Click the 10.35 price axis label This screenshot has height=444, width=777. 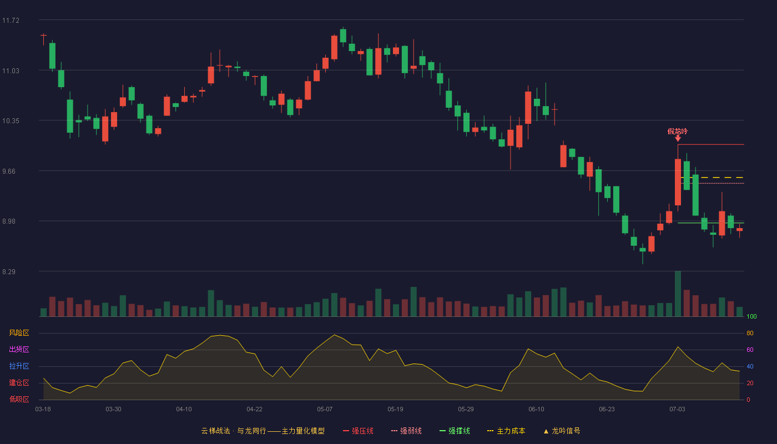(11, 120)
